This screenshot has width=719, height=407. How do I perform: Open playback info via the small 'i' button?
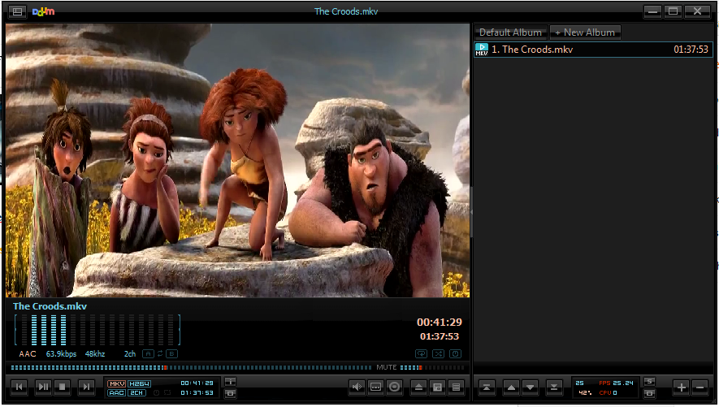pos(230,381)
